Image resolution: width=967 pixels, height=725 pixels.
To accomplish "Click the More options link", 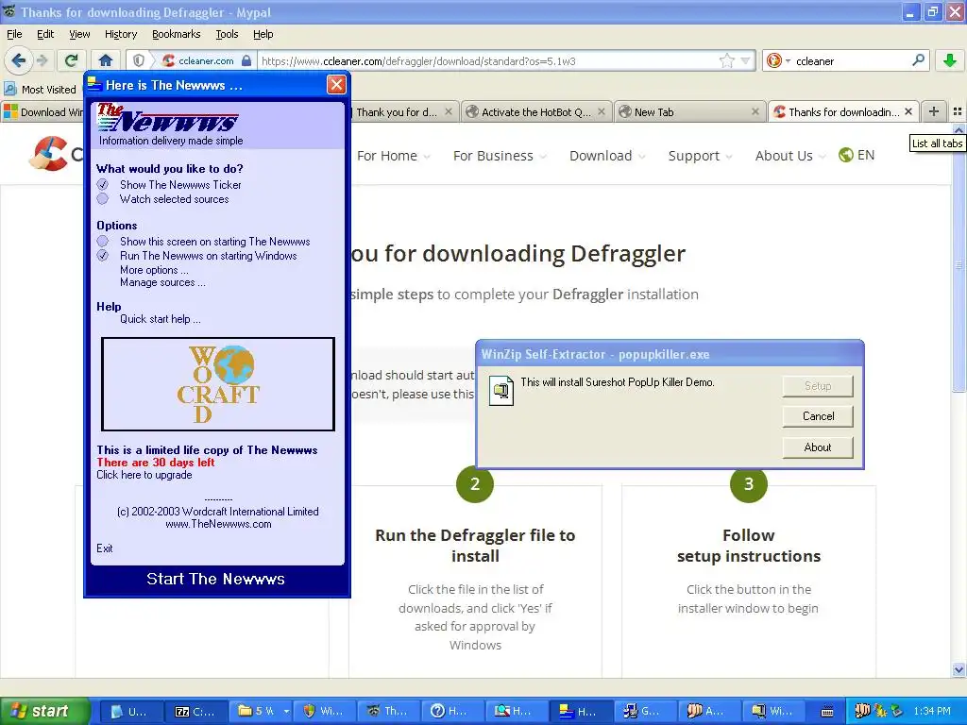I will [x=154, y=270].
